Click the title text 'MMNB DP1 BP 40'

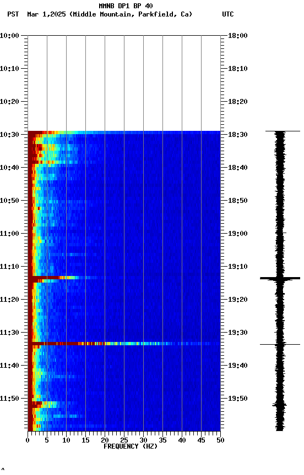coord(126,5)
